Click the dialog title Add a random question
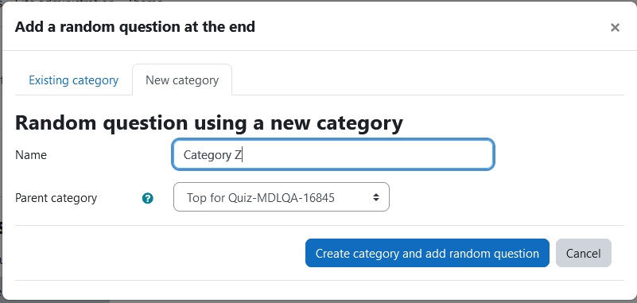 [x=135, y=27]
